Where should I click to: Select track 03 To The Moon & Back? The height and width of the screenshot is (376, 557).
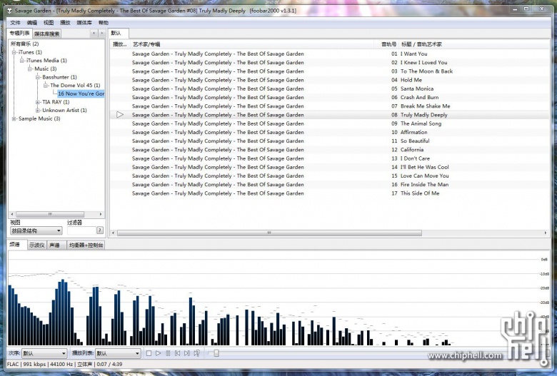tap(329, 71)
